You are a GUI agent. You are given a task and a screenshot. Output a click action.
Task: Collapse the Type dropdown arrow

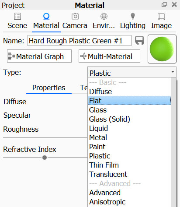tap(173, 72)
